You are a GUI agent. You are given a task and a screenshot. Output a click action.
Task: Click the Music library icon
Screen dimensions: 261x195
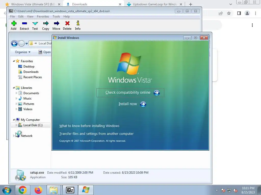point(20,98)
